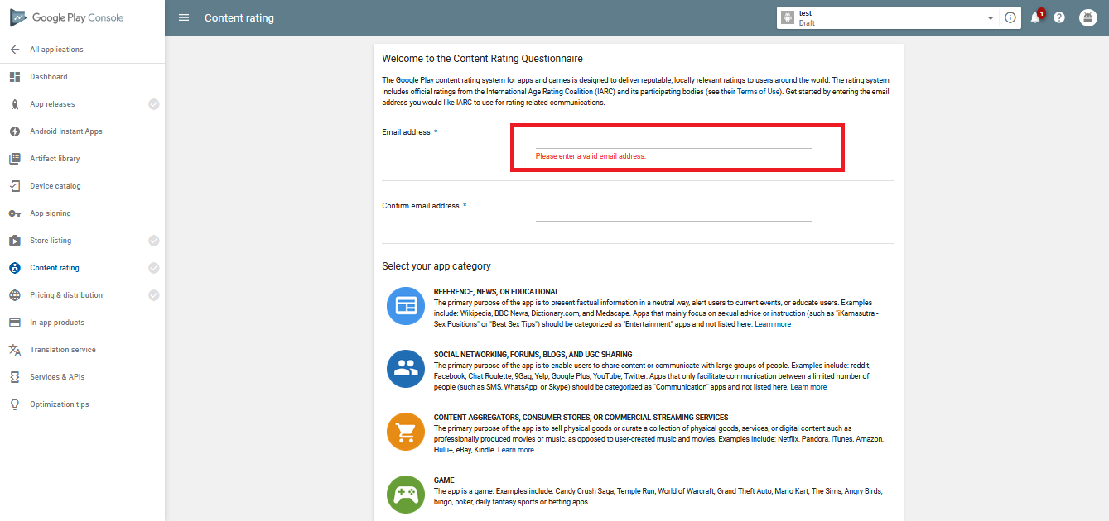Click the notifications bell icon
Screen dimensions: 1109x521
click(x=1035, y=17)
